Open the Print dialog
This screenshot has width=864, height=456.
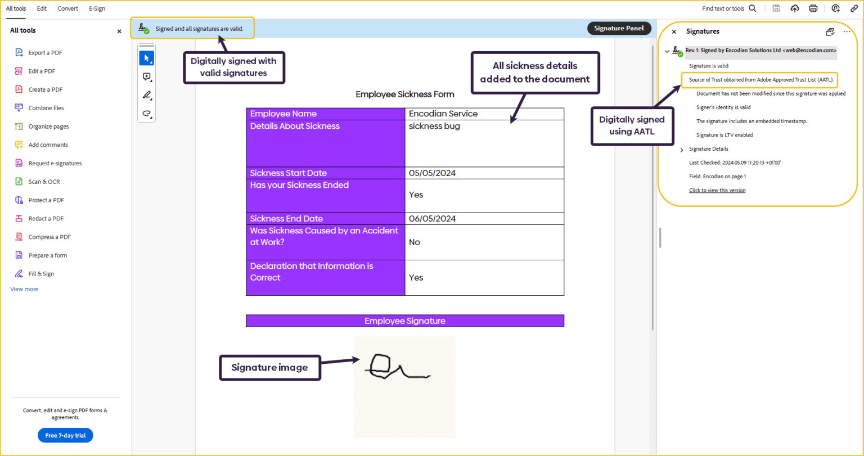pos(813,8)
